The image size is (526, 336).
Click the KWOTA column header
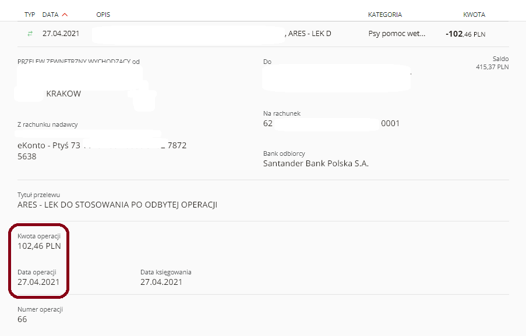(474, 15)
